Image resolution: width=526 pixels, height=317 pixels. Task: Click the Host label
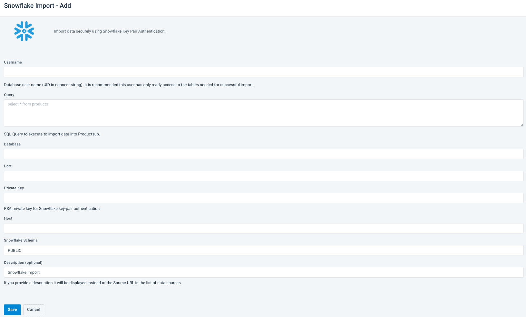[x=8, y=218]
